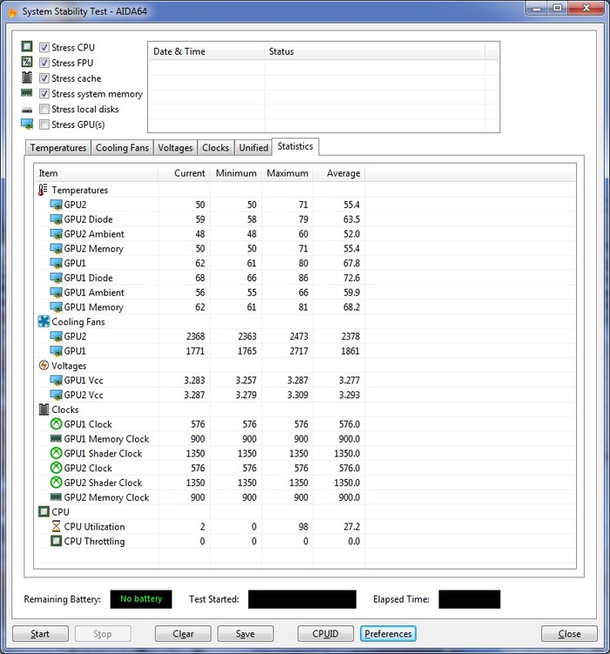The image size is (610, 654).
Task: Enable the Stress local disks checkbox
Action: click(x=44, y=109)
